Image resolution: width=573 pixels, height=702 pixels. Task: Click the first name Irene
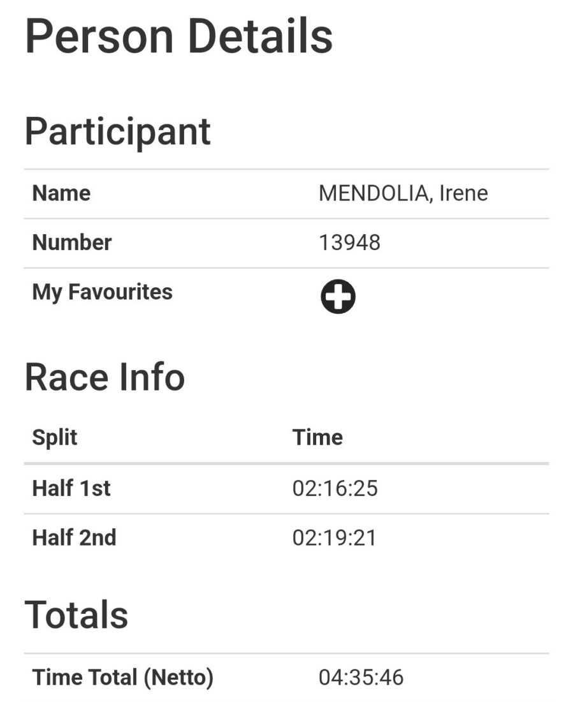(463, 193)
